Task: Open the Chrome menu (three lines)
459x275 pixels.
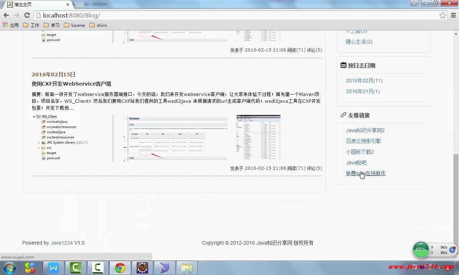Action: (453, 15)
